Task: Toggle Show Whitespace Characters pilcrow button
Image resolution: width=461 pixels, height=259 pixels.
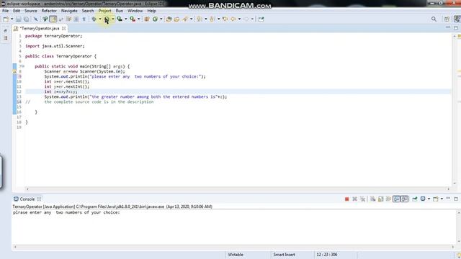Action: [x=84, y=19]
